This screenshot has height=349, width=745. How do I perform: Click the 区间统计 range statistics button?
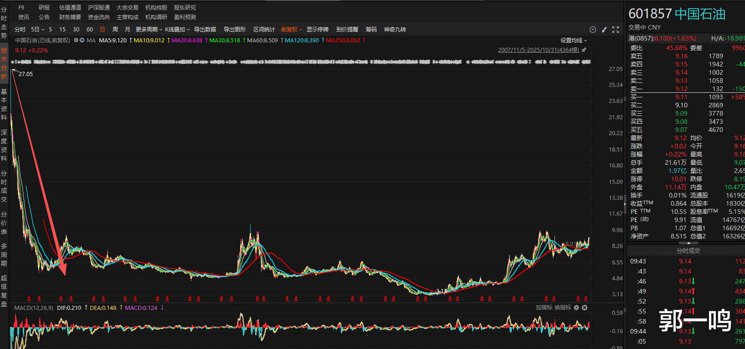tap(264, 30)
